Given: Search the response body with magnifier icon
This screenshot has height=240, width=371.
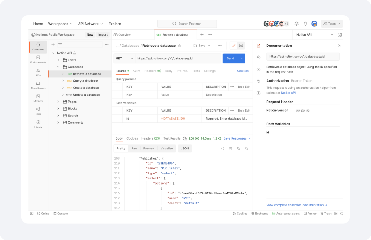Looking at the screenshot, I should tap(246, 148).
